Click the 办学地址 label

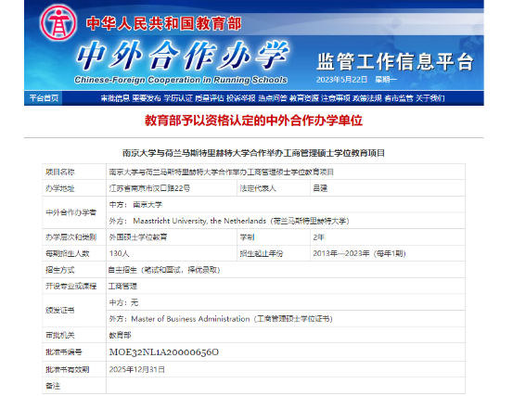click(60, 188)
